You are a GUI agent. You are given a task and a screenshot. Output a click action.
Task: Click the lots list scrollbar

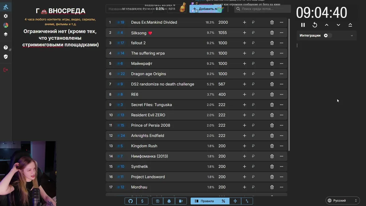click(x=289, y=84)
